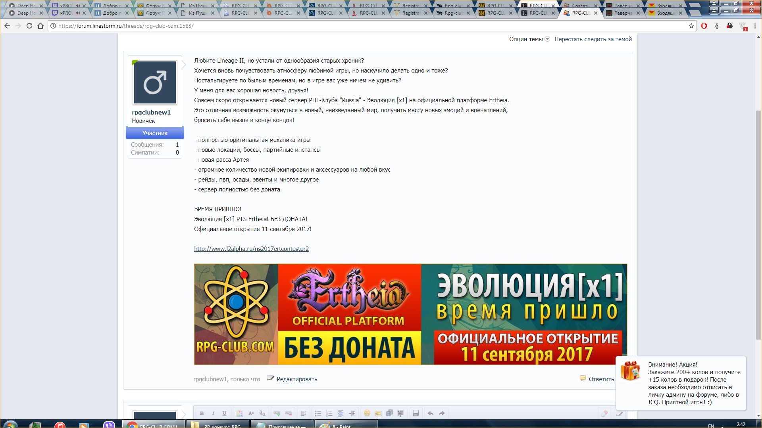Open the smilies picker in the editor

coord(367,413)
